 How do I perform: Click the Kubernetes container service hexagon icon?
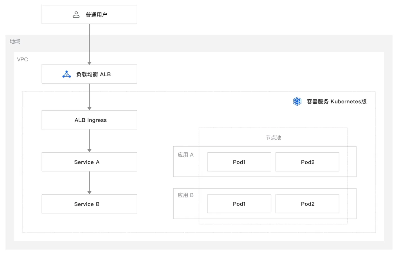(297, 101)
